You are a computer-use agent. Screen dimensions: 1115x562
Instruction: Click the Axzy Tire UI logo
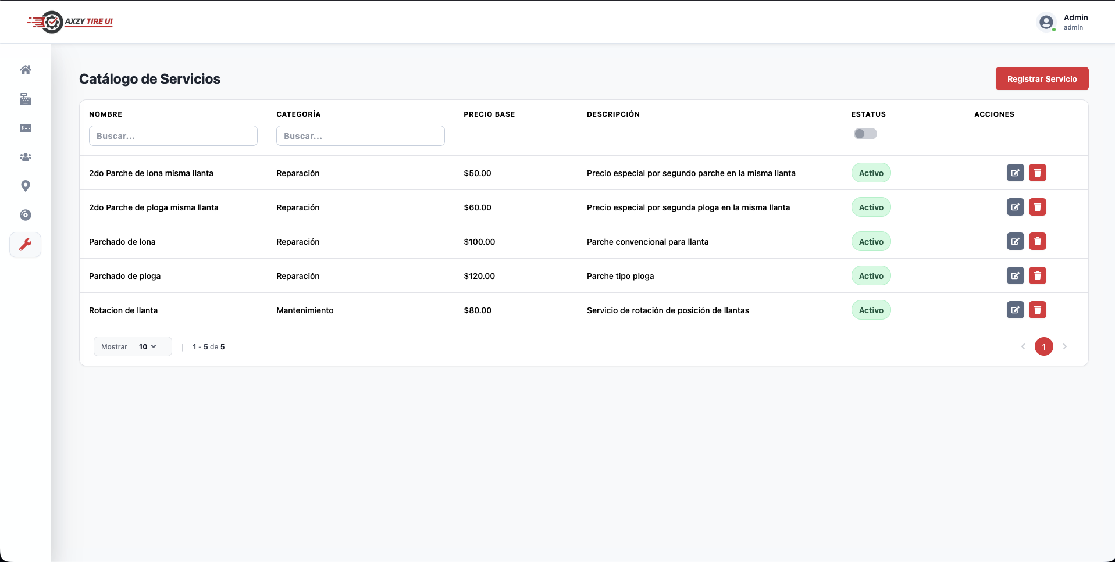[x=70, y=22]
